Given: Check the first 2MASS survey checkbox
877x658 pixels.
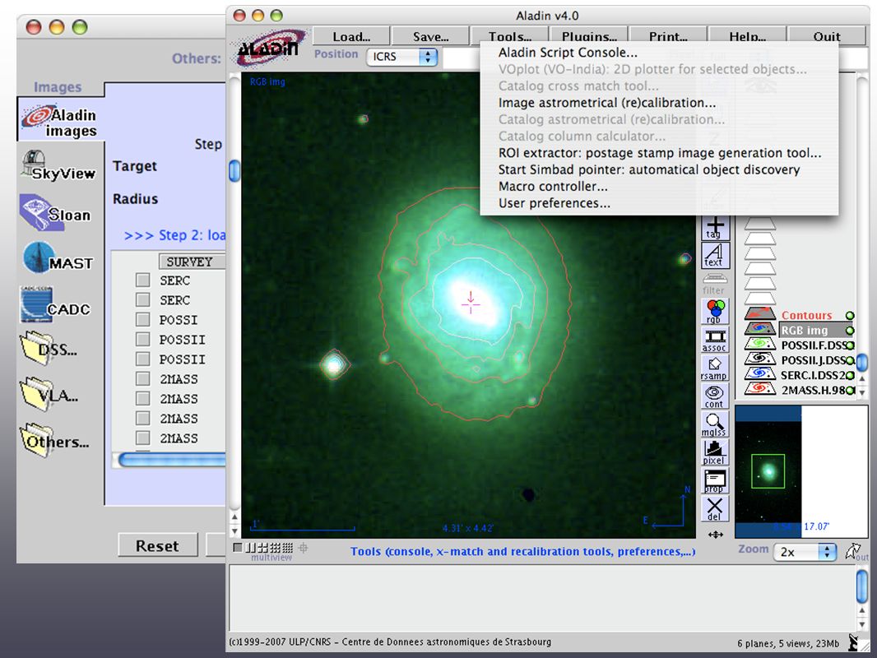Looking at the screenshot, I should coord(143,379).
